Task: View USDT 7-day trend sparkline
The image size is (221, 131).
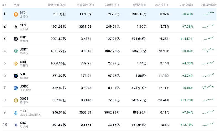Action: 208,50
